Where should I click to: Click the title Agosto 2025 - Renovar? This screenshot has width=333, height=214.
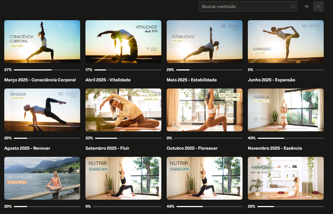point(27,148)
